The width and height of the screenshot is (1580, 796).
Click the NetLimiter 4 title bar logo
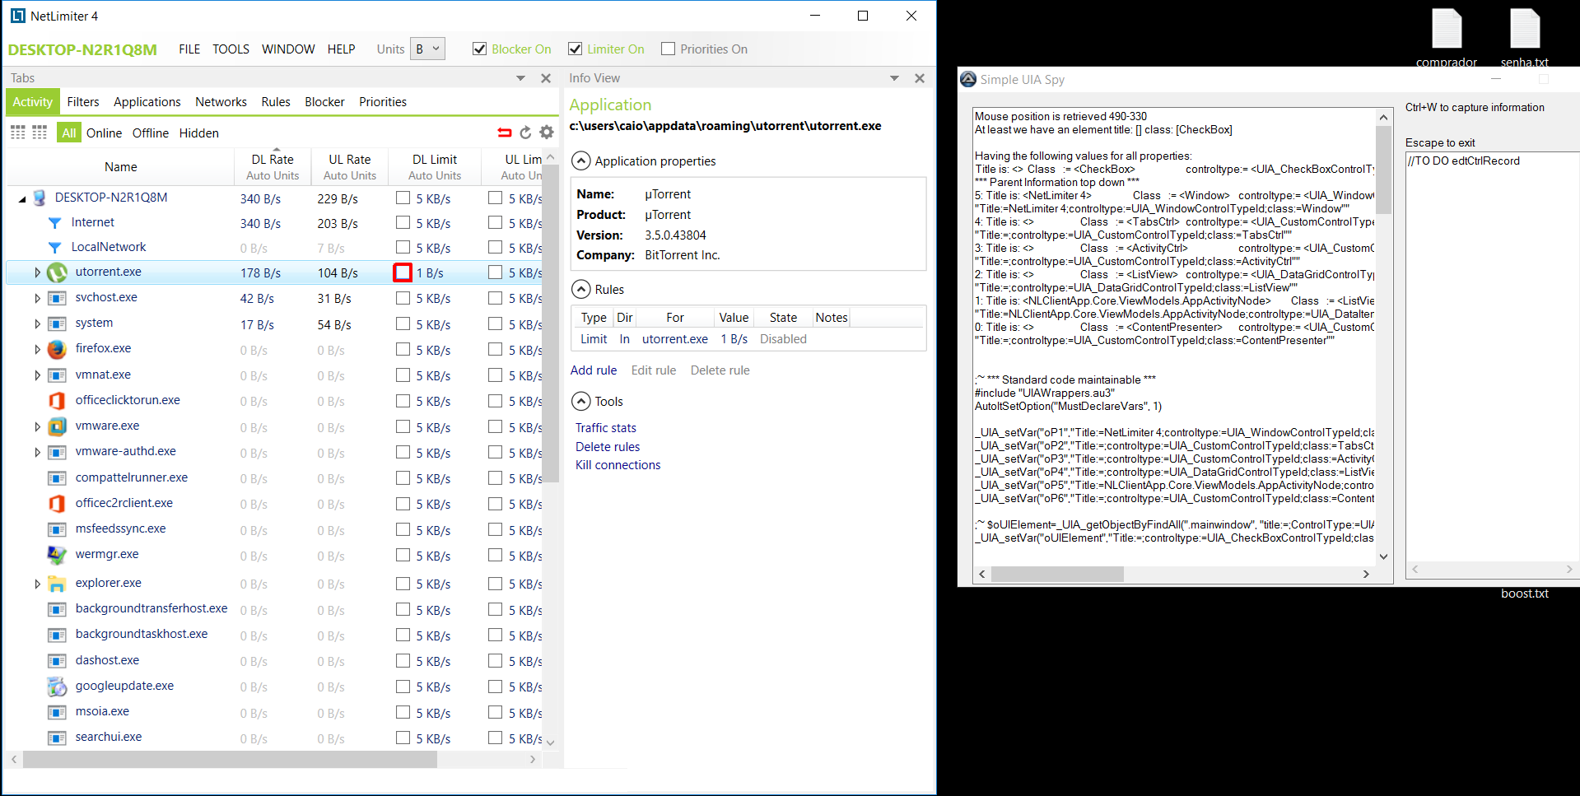point(18,16)
